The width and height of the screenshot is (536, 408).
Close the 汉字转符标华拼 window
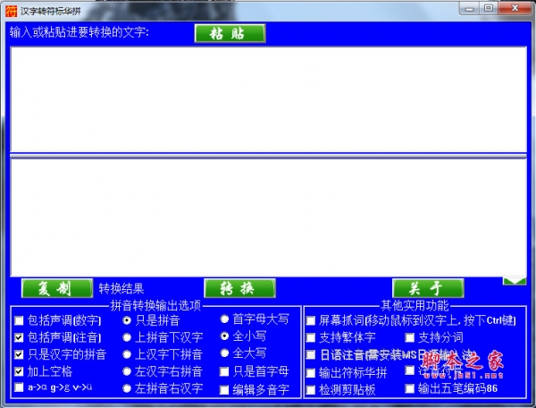coord(515,8)
